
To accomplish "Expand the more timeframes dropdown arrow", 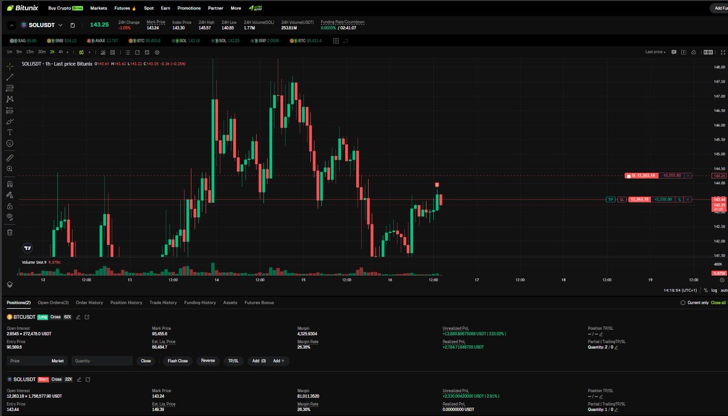I will tap(67, 52).
